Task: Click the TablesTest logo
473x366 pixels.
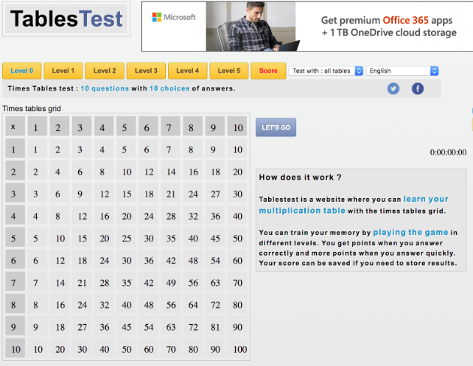Action: [66, 19]
